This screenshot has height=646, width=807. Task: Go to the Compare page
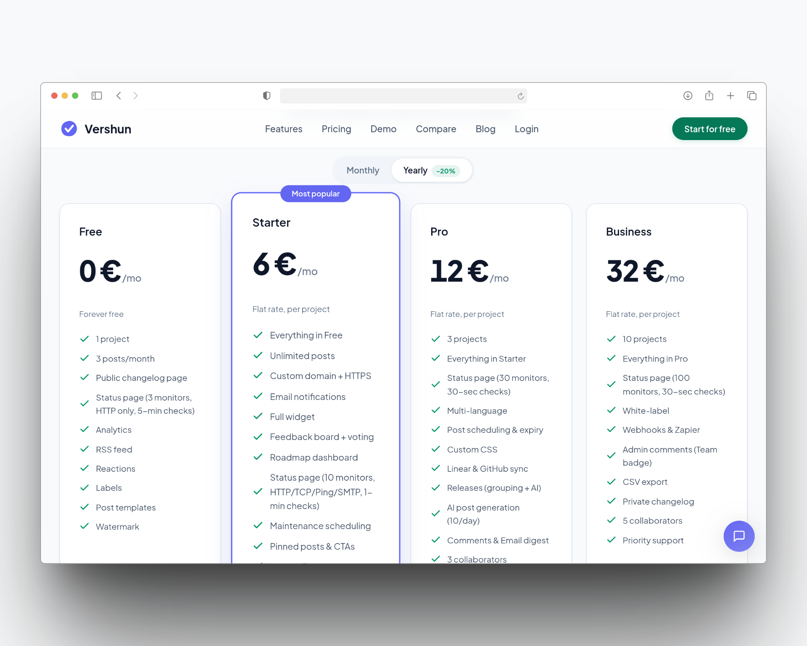coord(436,129)
